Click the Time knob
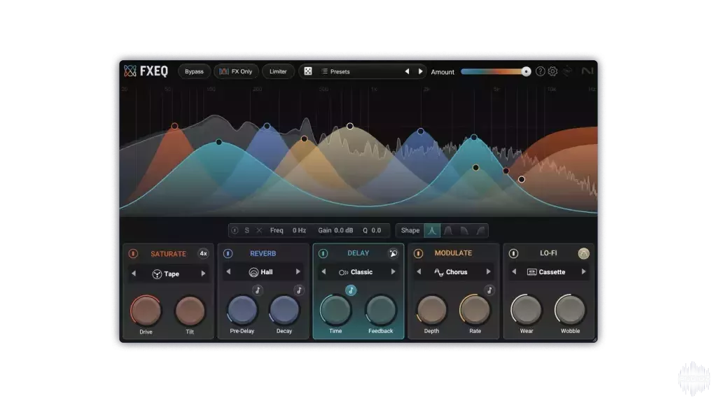Screen dimensions: 717x403 [335, 310]
